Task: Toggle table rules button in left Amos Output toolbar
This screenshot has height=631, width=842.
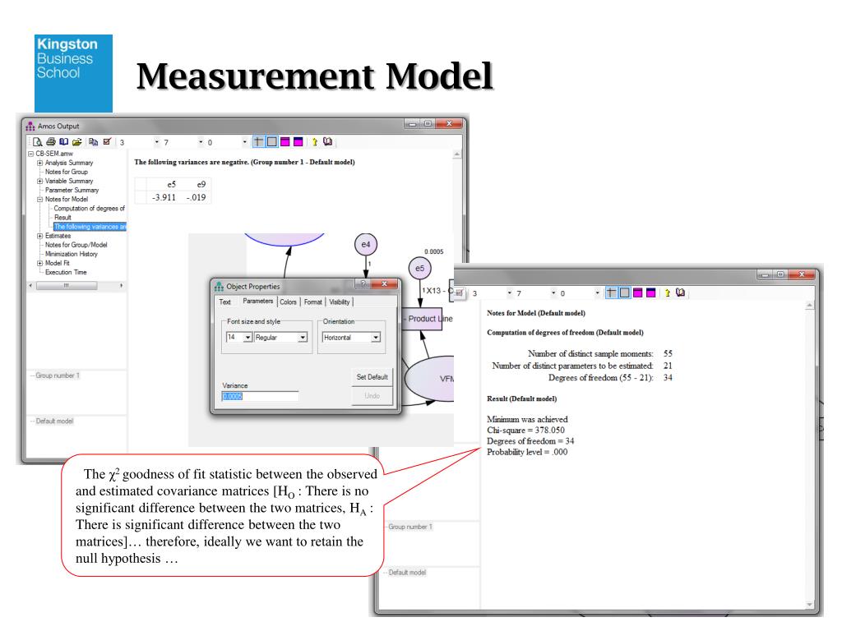Action: pyautogui.click(x=259, y=141)
